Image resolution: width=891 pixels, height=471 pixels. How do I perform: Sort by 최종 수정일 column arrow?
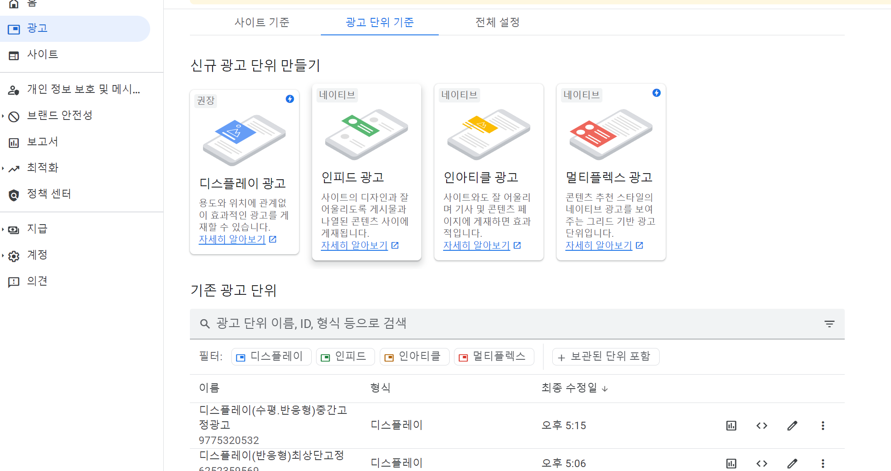coord(605,389)
